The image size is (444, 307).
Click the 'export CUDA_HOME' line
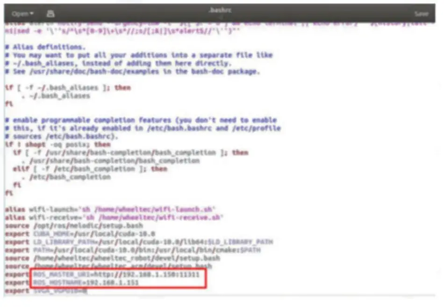pyautogui.click(x=80, y=234)
